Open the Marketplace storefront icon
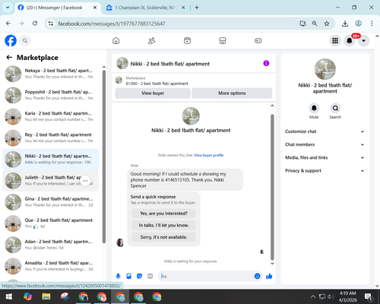Viewport: 380px width, 304px height. pyautogui.click(x=223, y=40)
